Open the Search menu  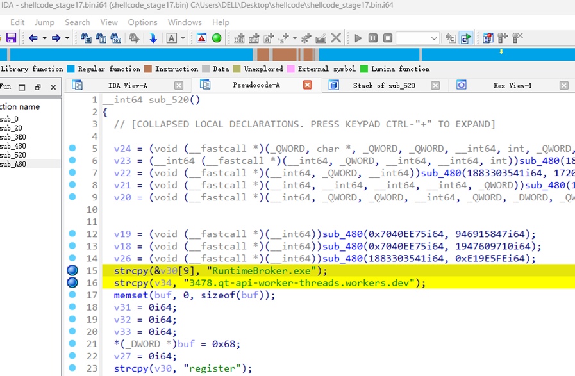(78, 22)
